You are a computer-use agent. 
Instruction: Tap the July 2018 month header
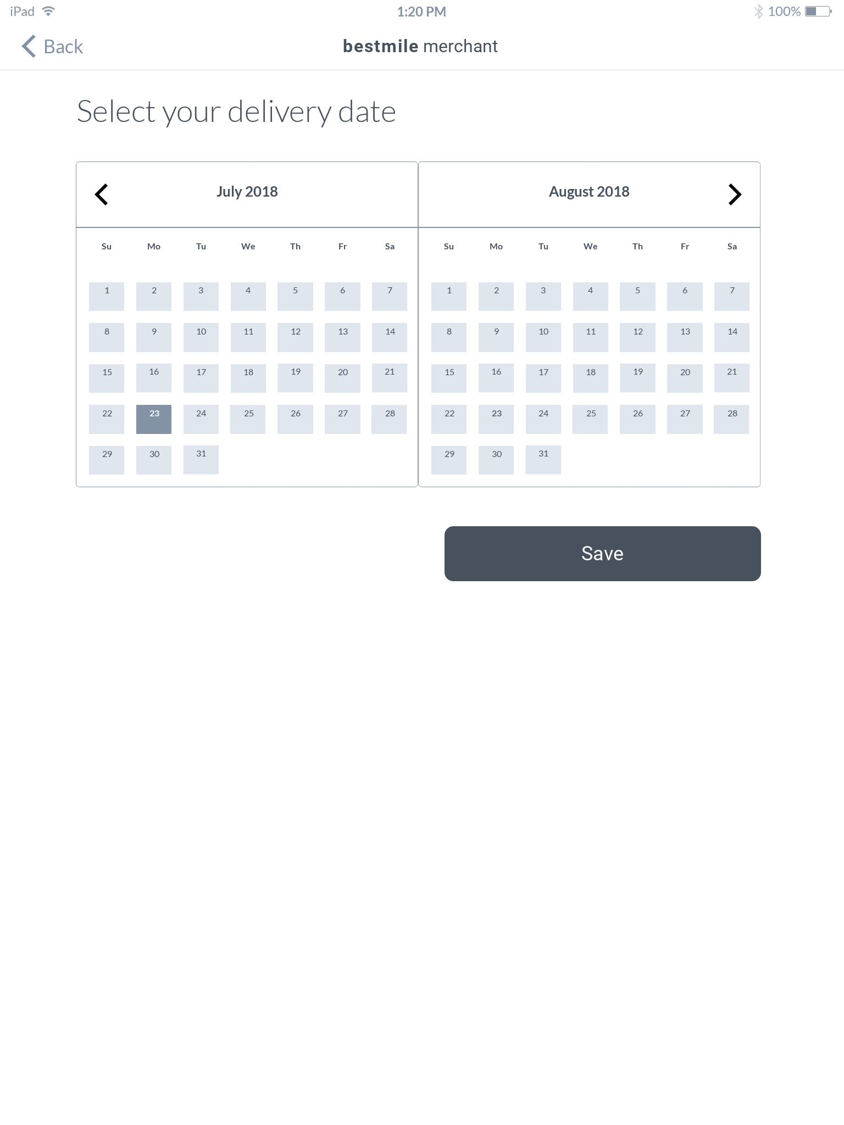[247, 192]
